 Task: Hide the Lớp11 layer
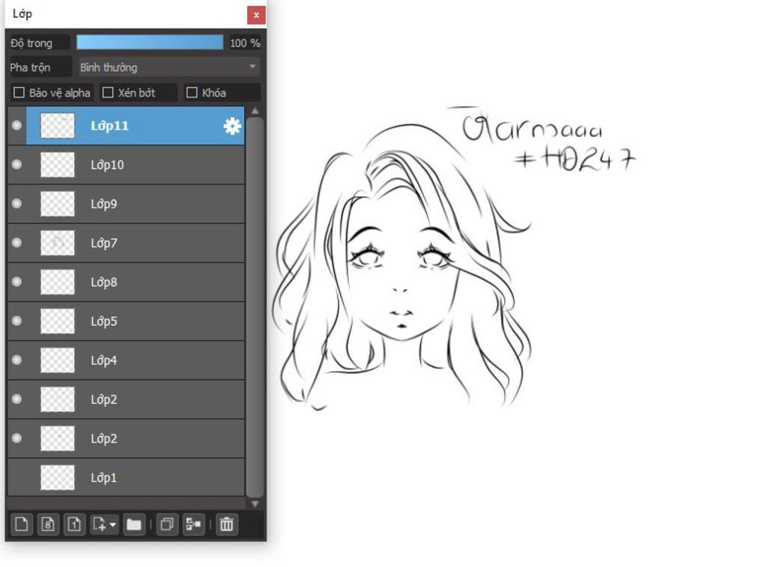pyautogui.click(x=16, y=125)
